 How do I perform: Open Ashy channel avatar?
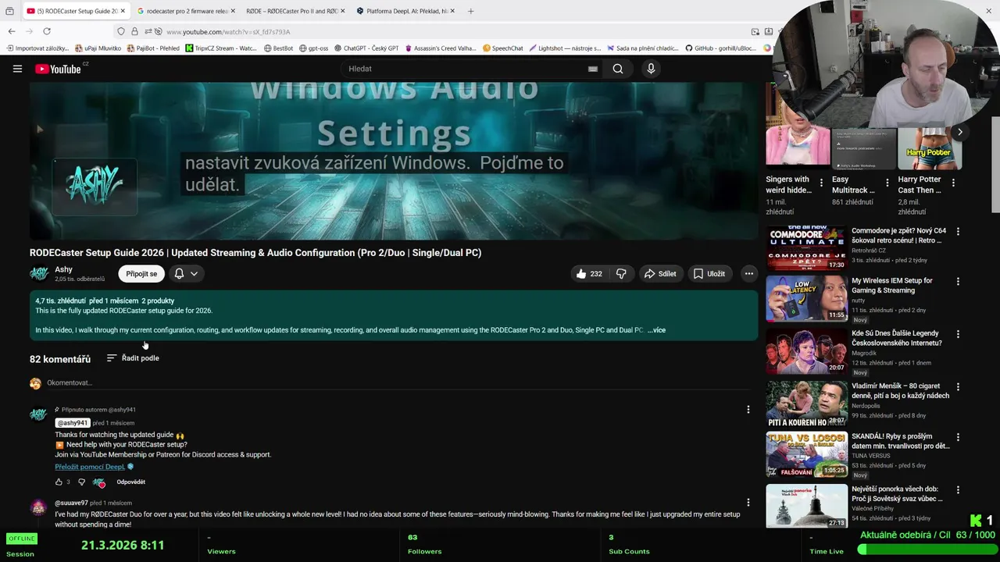click(39, 273)
